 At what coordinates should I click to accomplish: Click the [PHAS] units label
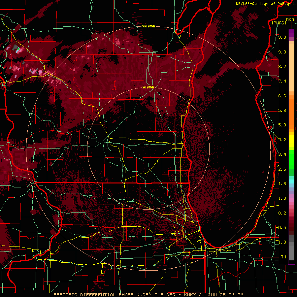[x=279, y=23]
